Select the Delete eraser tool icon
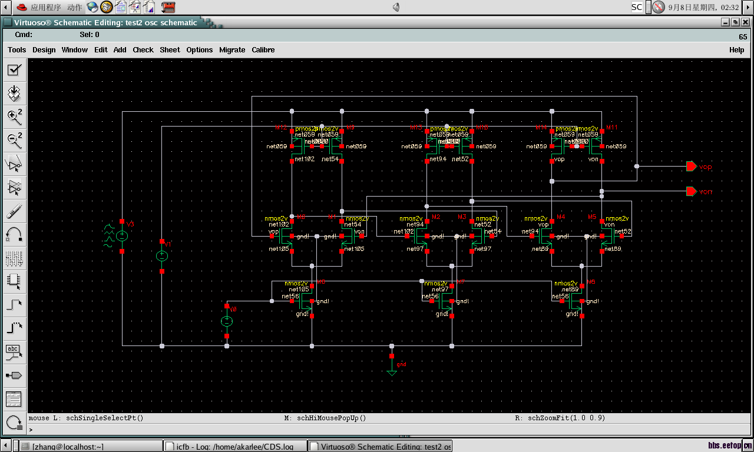Viewport: 754px width, 452px height. (14, 211)
